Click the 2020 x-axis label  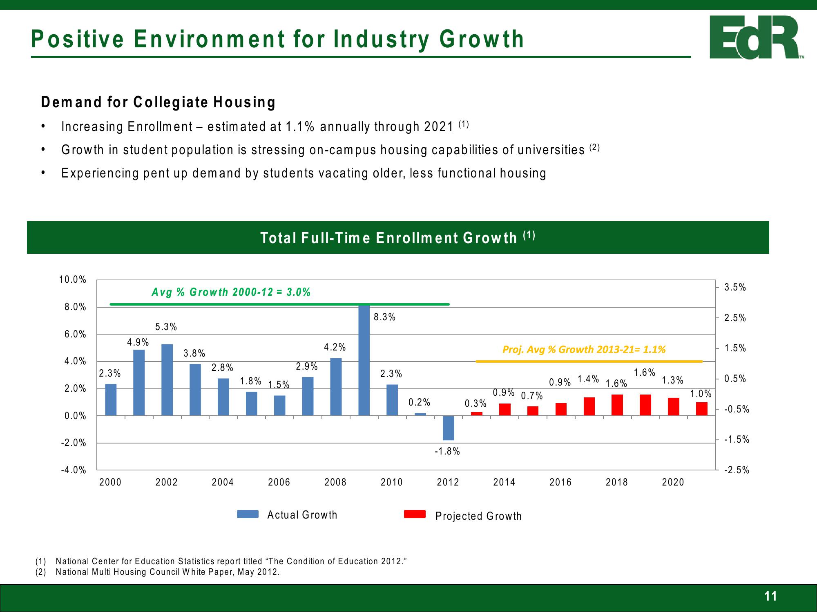click(x=673, y=482)
